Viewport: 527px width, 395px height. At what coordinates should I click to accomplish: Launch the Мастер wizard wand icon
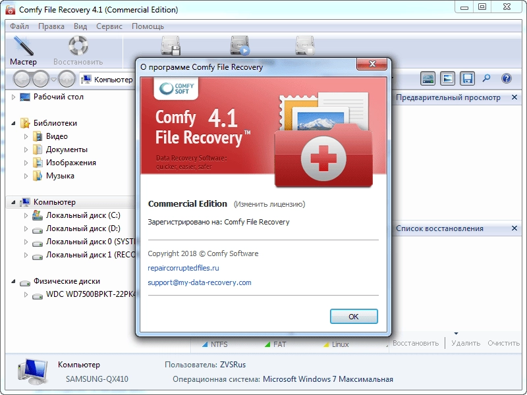(x=23, y=46)
